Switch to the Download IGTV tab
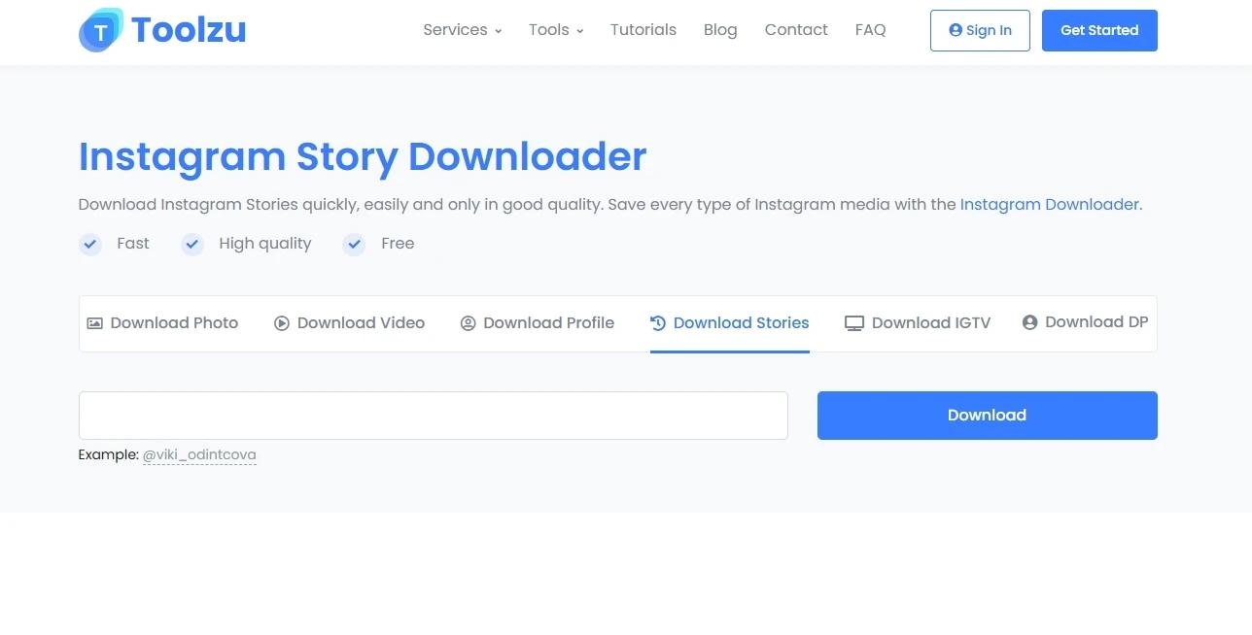 point(918,323)
